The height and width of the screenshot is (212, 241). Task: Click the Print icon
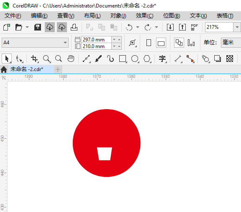coord(74,27)
